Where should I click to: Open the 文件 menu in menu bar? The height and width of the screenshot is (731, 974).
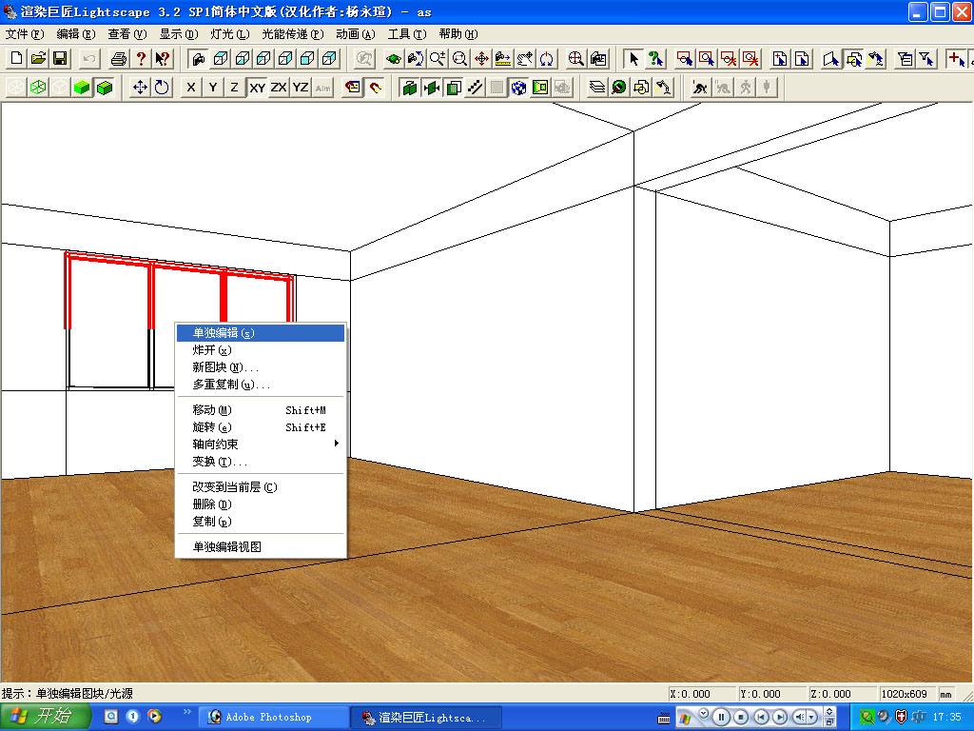pos(25,33)
